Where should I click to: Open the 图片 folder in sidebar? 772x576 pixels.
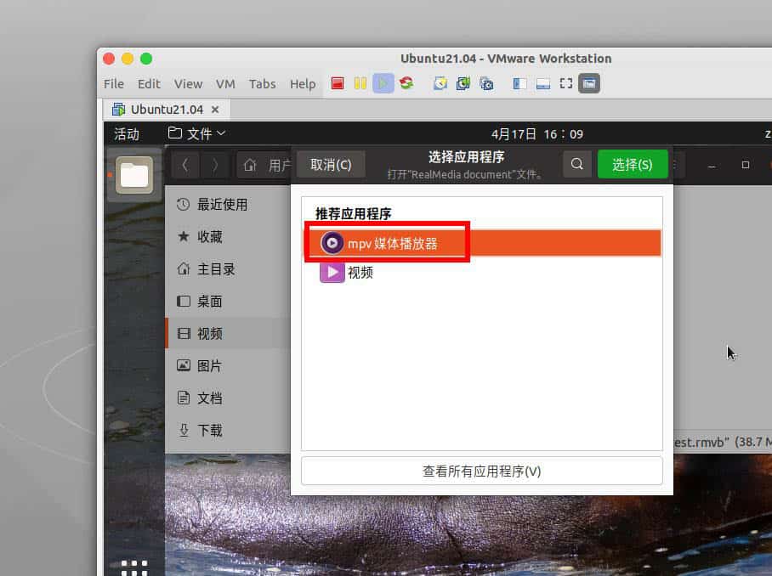(x=209, y=365)
